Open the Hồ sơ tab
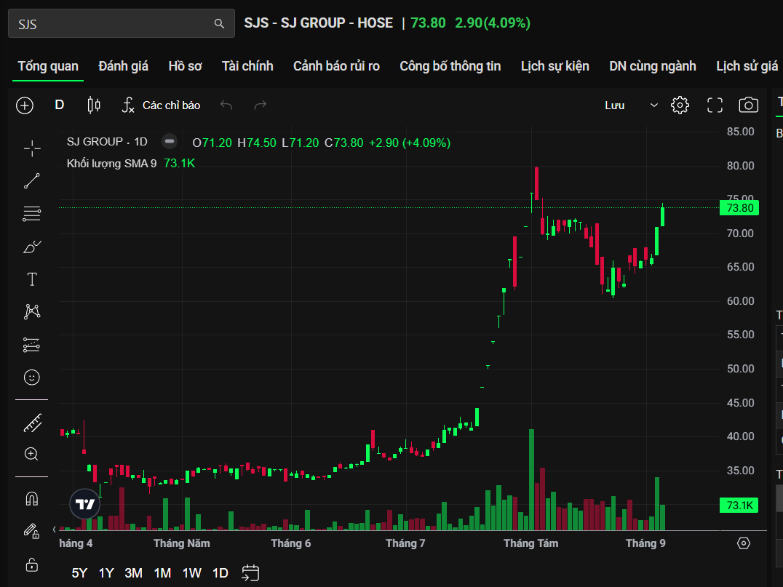The width and height of the screenshot is (783, 587). click(186, 66)
